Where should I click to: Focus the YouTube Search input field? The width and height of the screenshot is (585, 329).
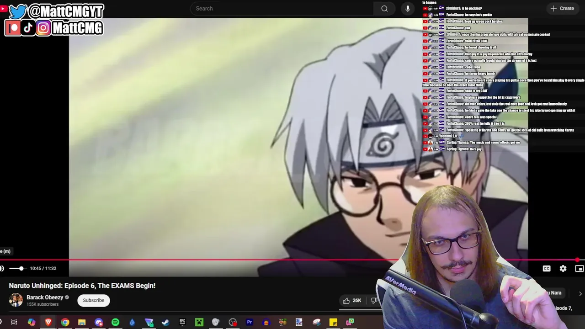pyautogui.click(x=282, y=8)
